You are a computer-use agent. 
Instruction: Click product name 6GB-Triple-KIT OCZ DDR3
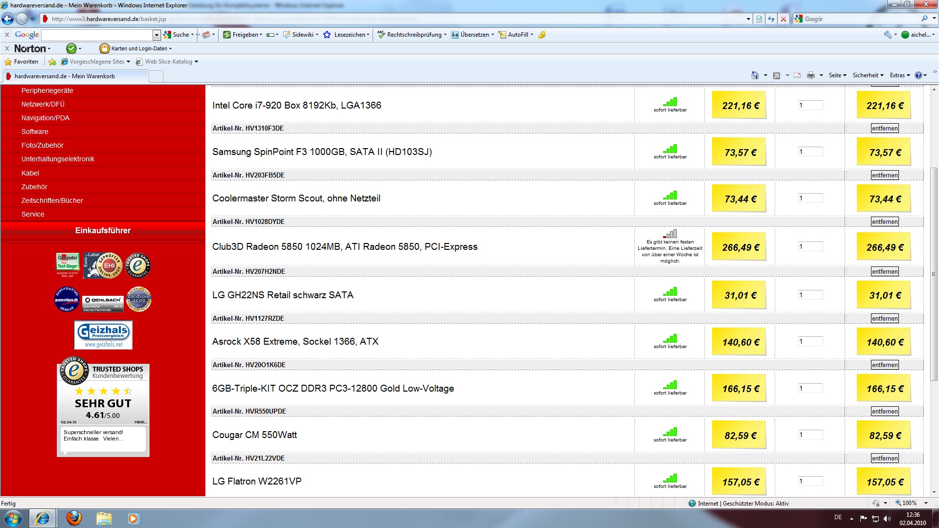[x=333, y=388]
